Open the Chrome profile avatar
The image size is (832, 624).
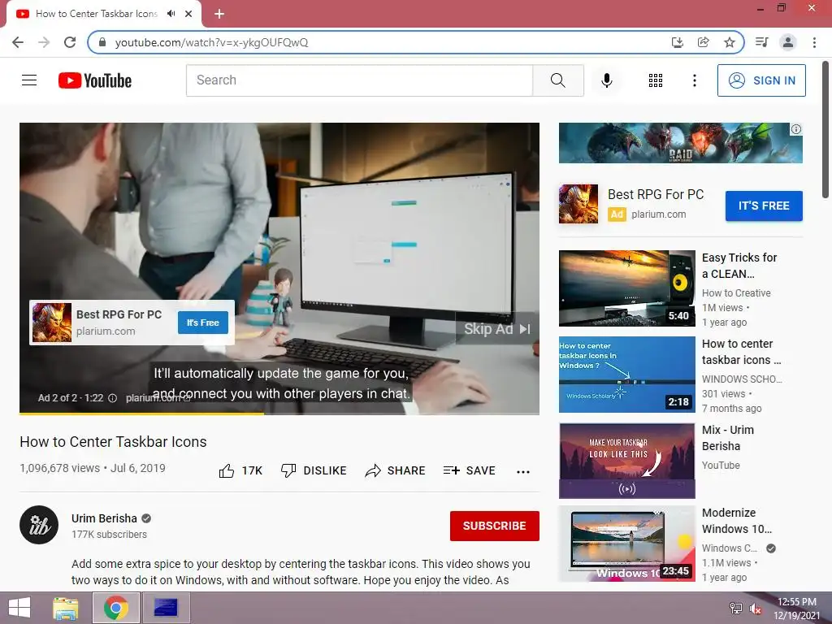(788, 42)
